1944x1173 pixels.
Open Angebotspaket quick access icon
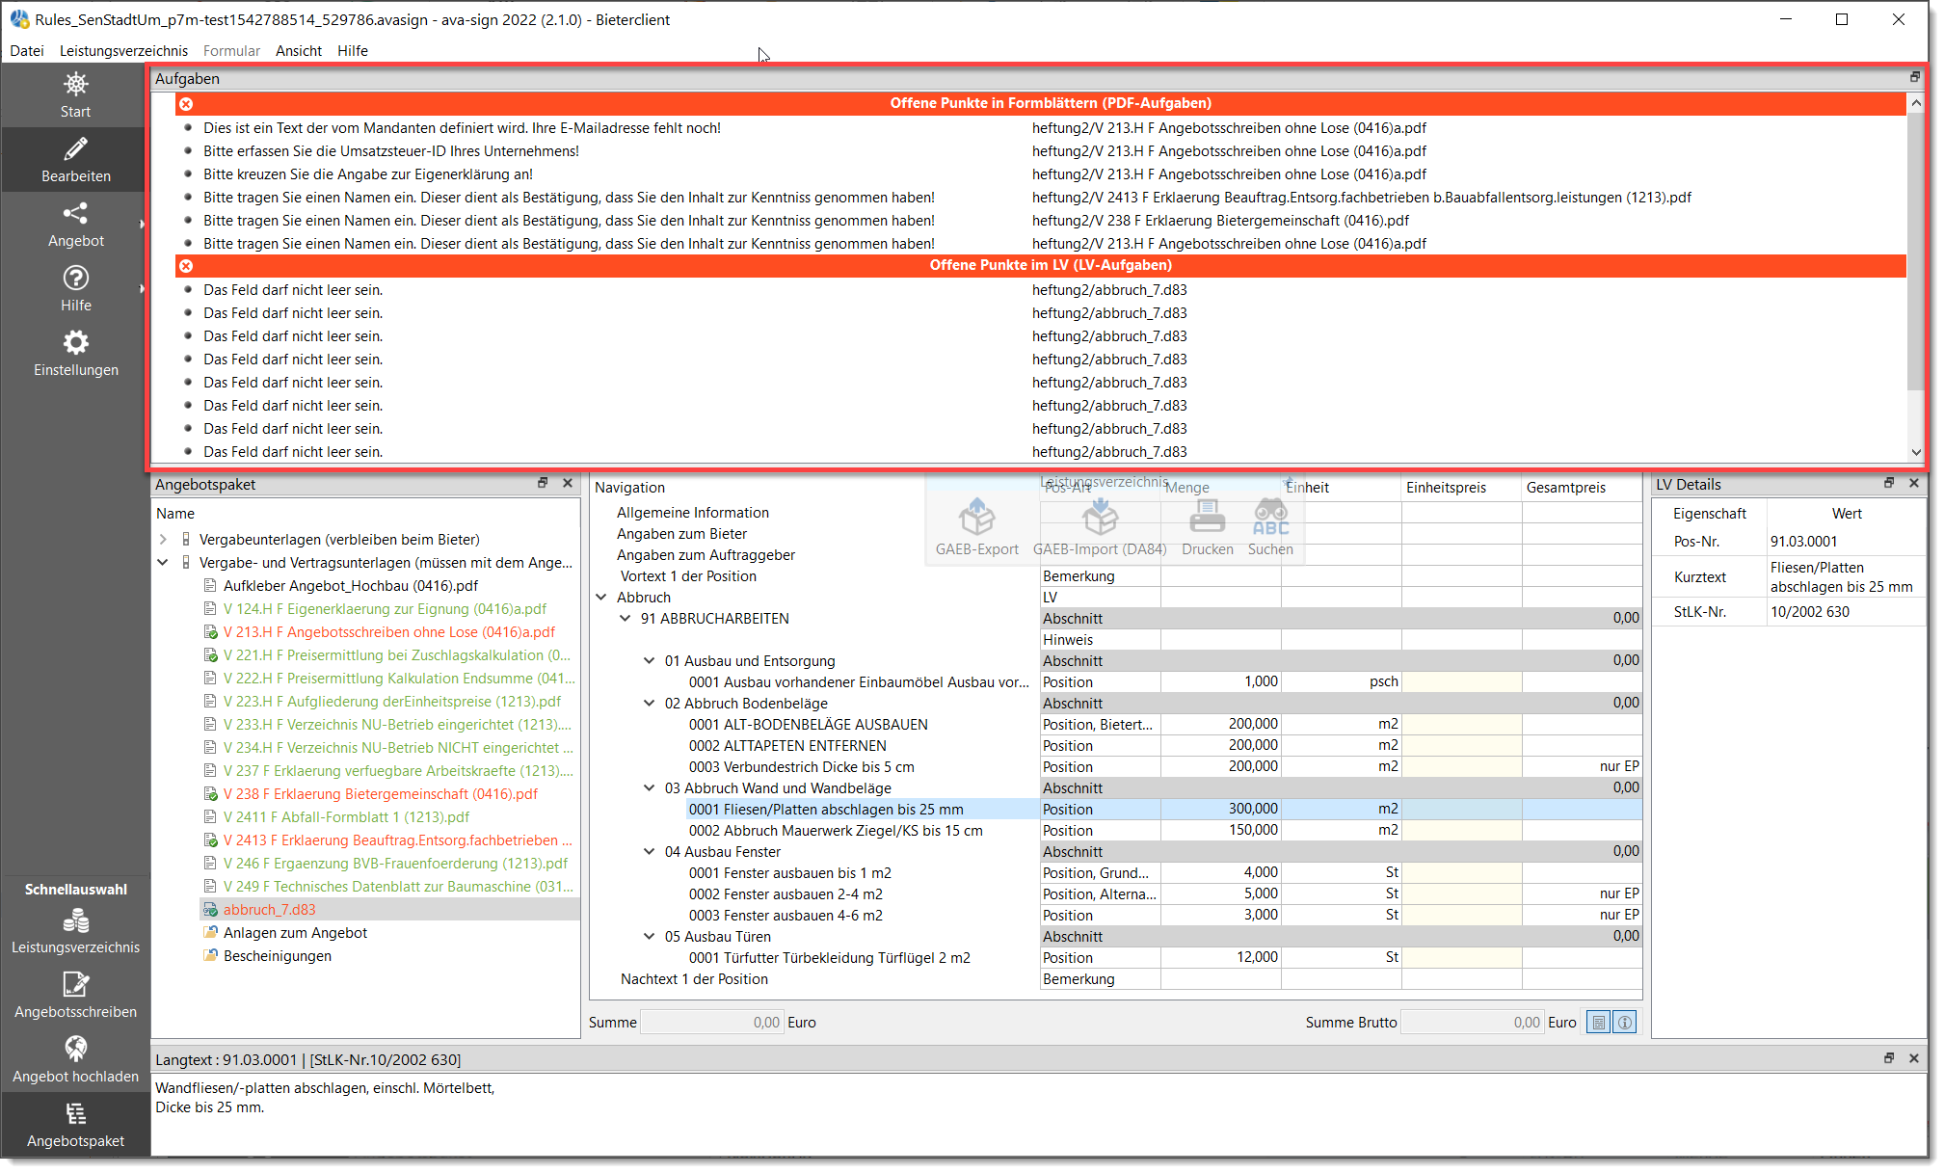coord(75,1113)
